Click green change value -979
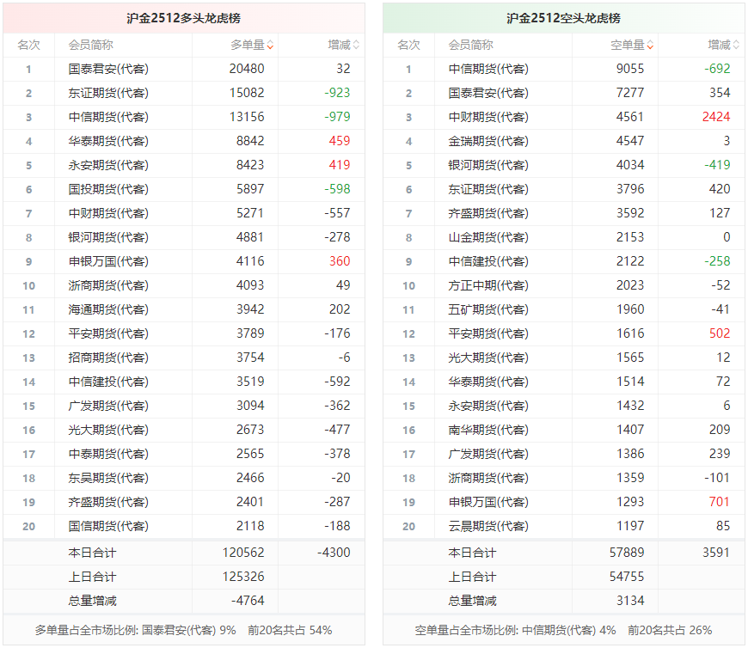The height and width of the screenshot is (648, 748). pyautogui.click(x=337, y=117)
